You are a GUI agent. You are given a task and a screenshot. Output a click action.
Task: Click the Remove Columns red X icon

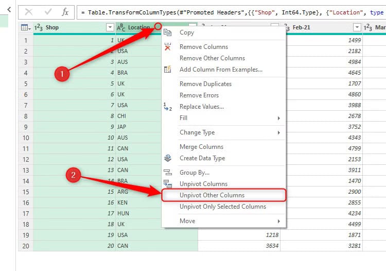(167, 46)
